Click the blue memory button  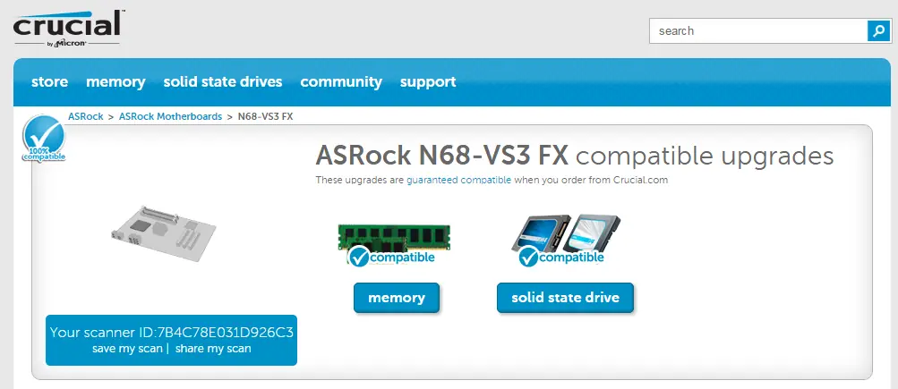tap(397, 298)
